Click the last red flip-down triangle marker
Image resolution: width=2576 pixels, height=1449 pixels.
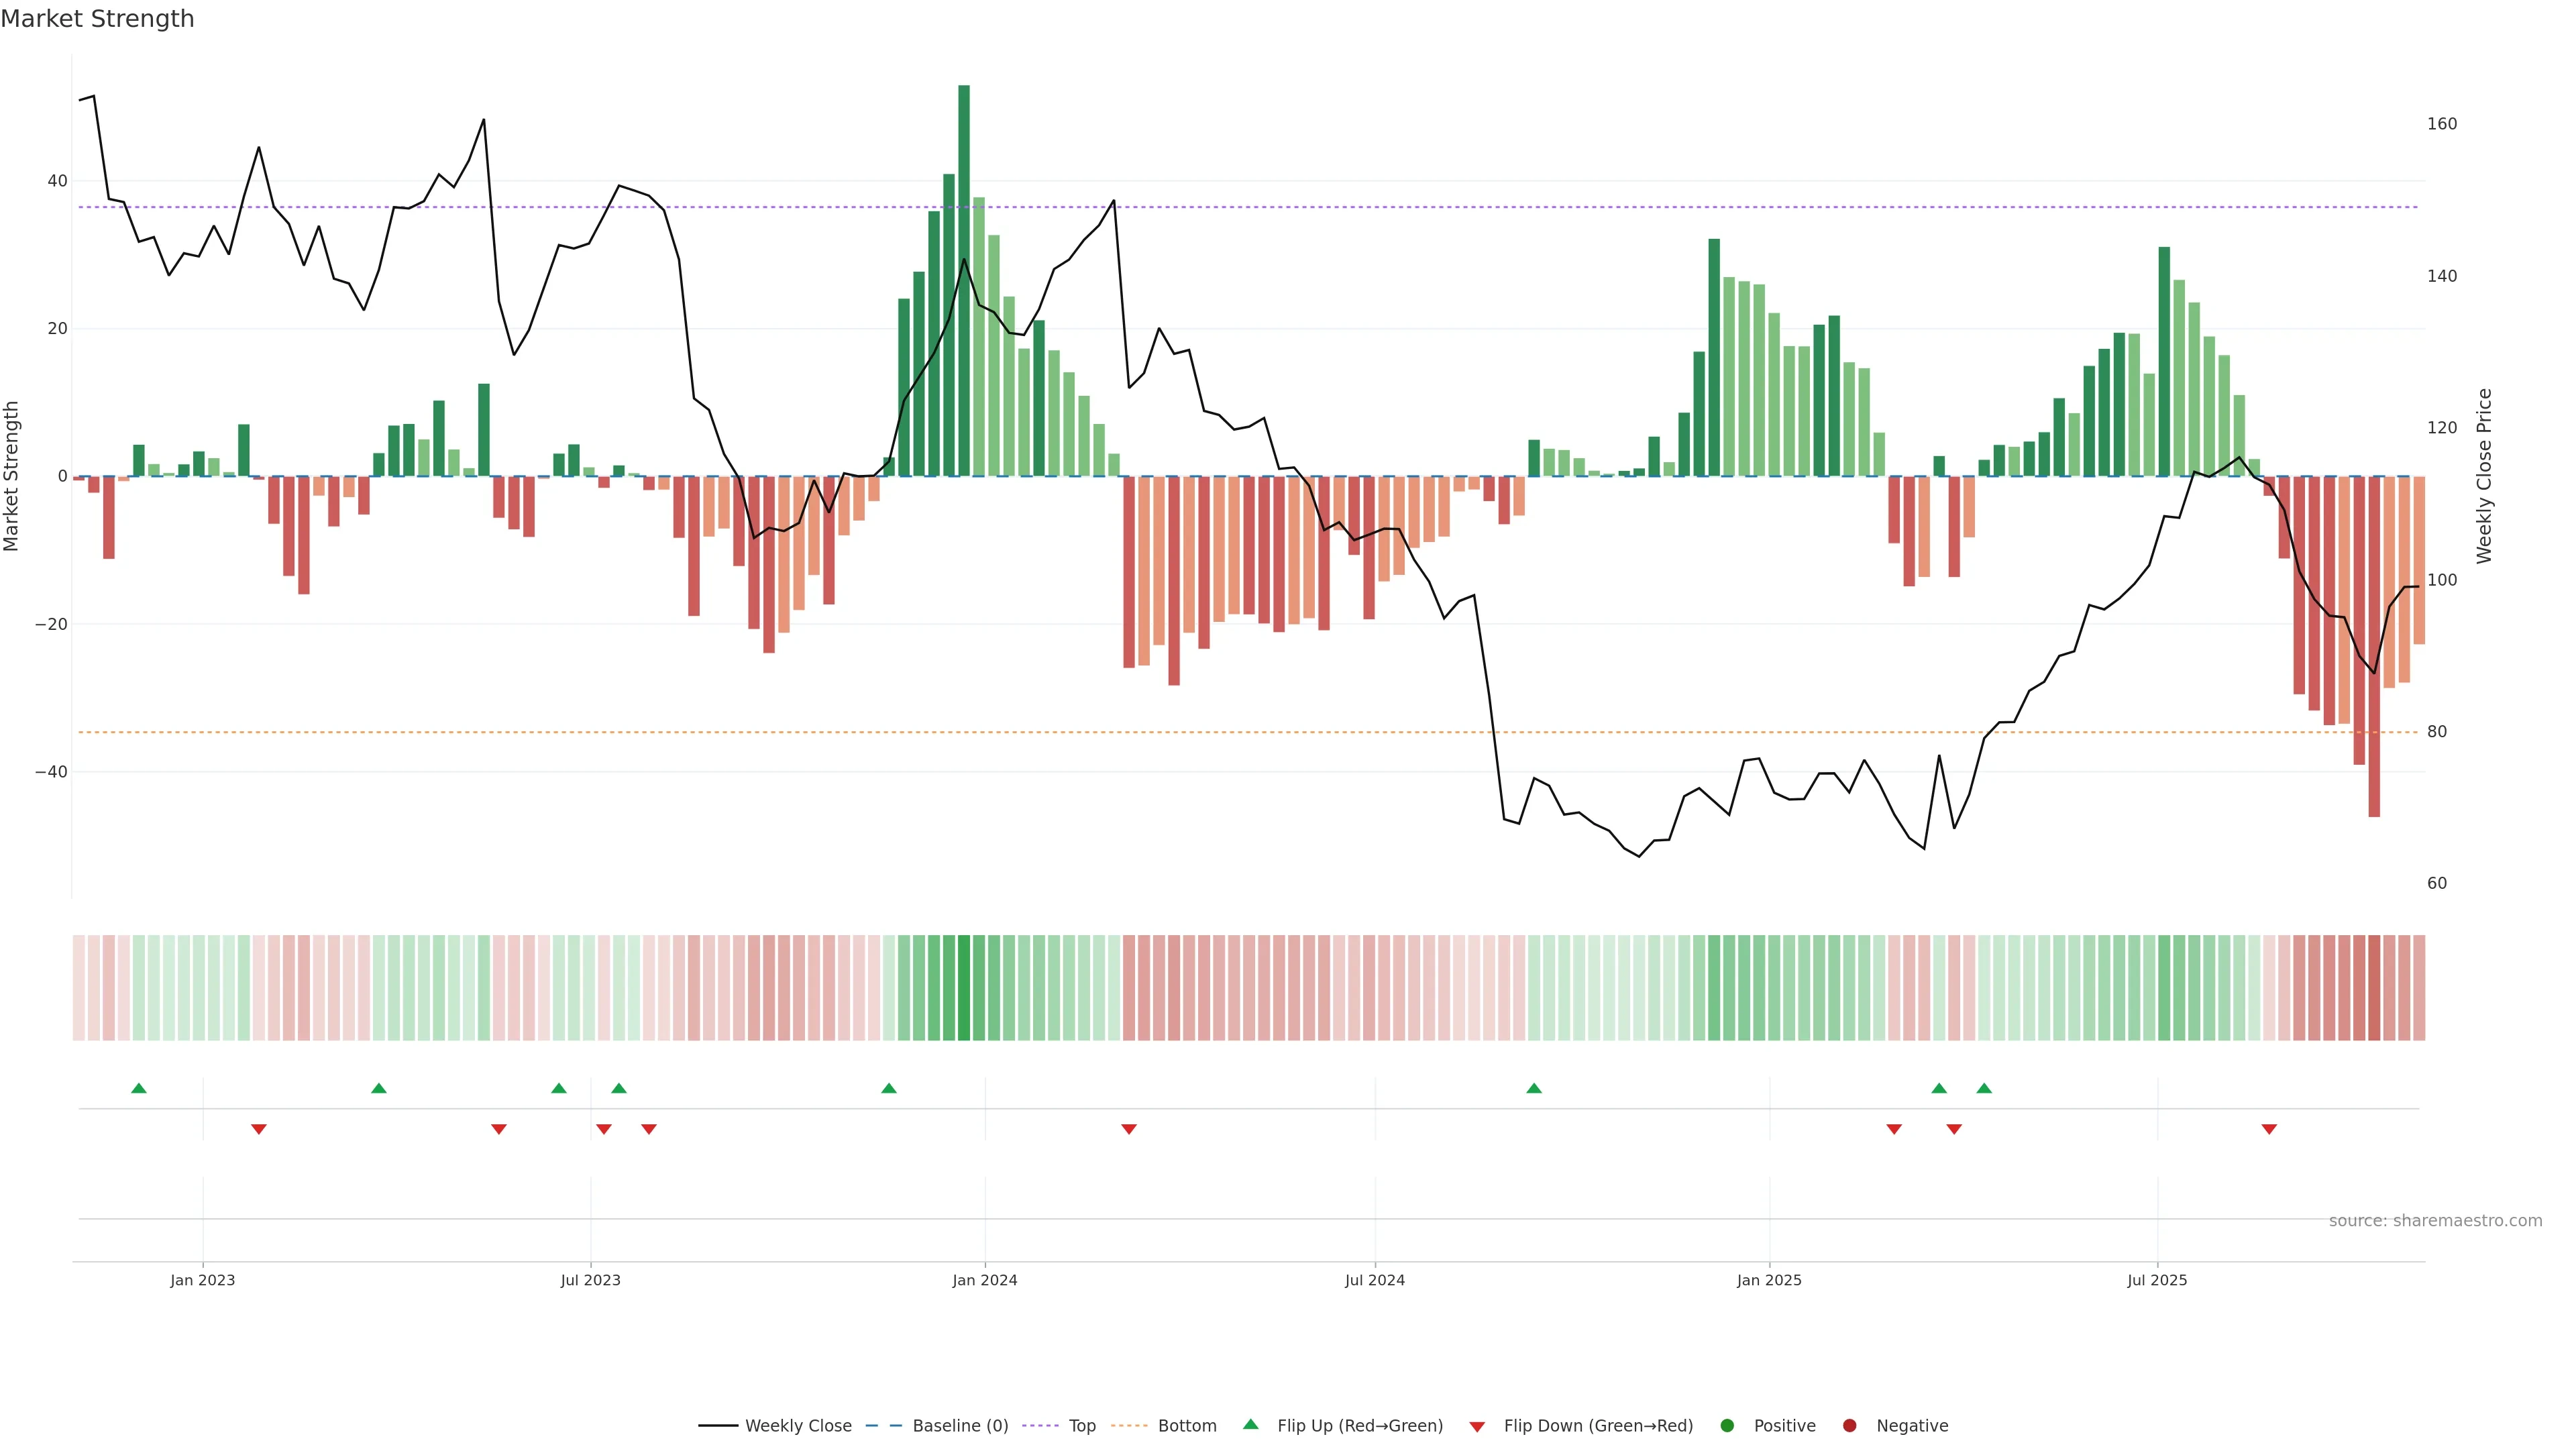pos(2269,1129)
